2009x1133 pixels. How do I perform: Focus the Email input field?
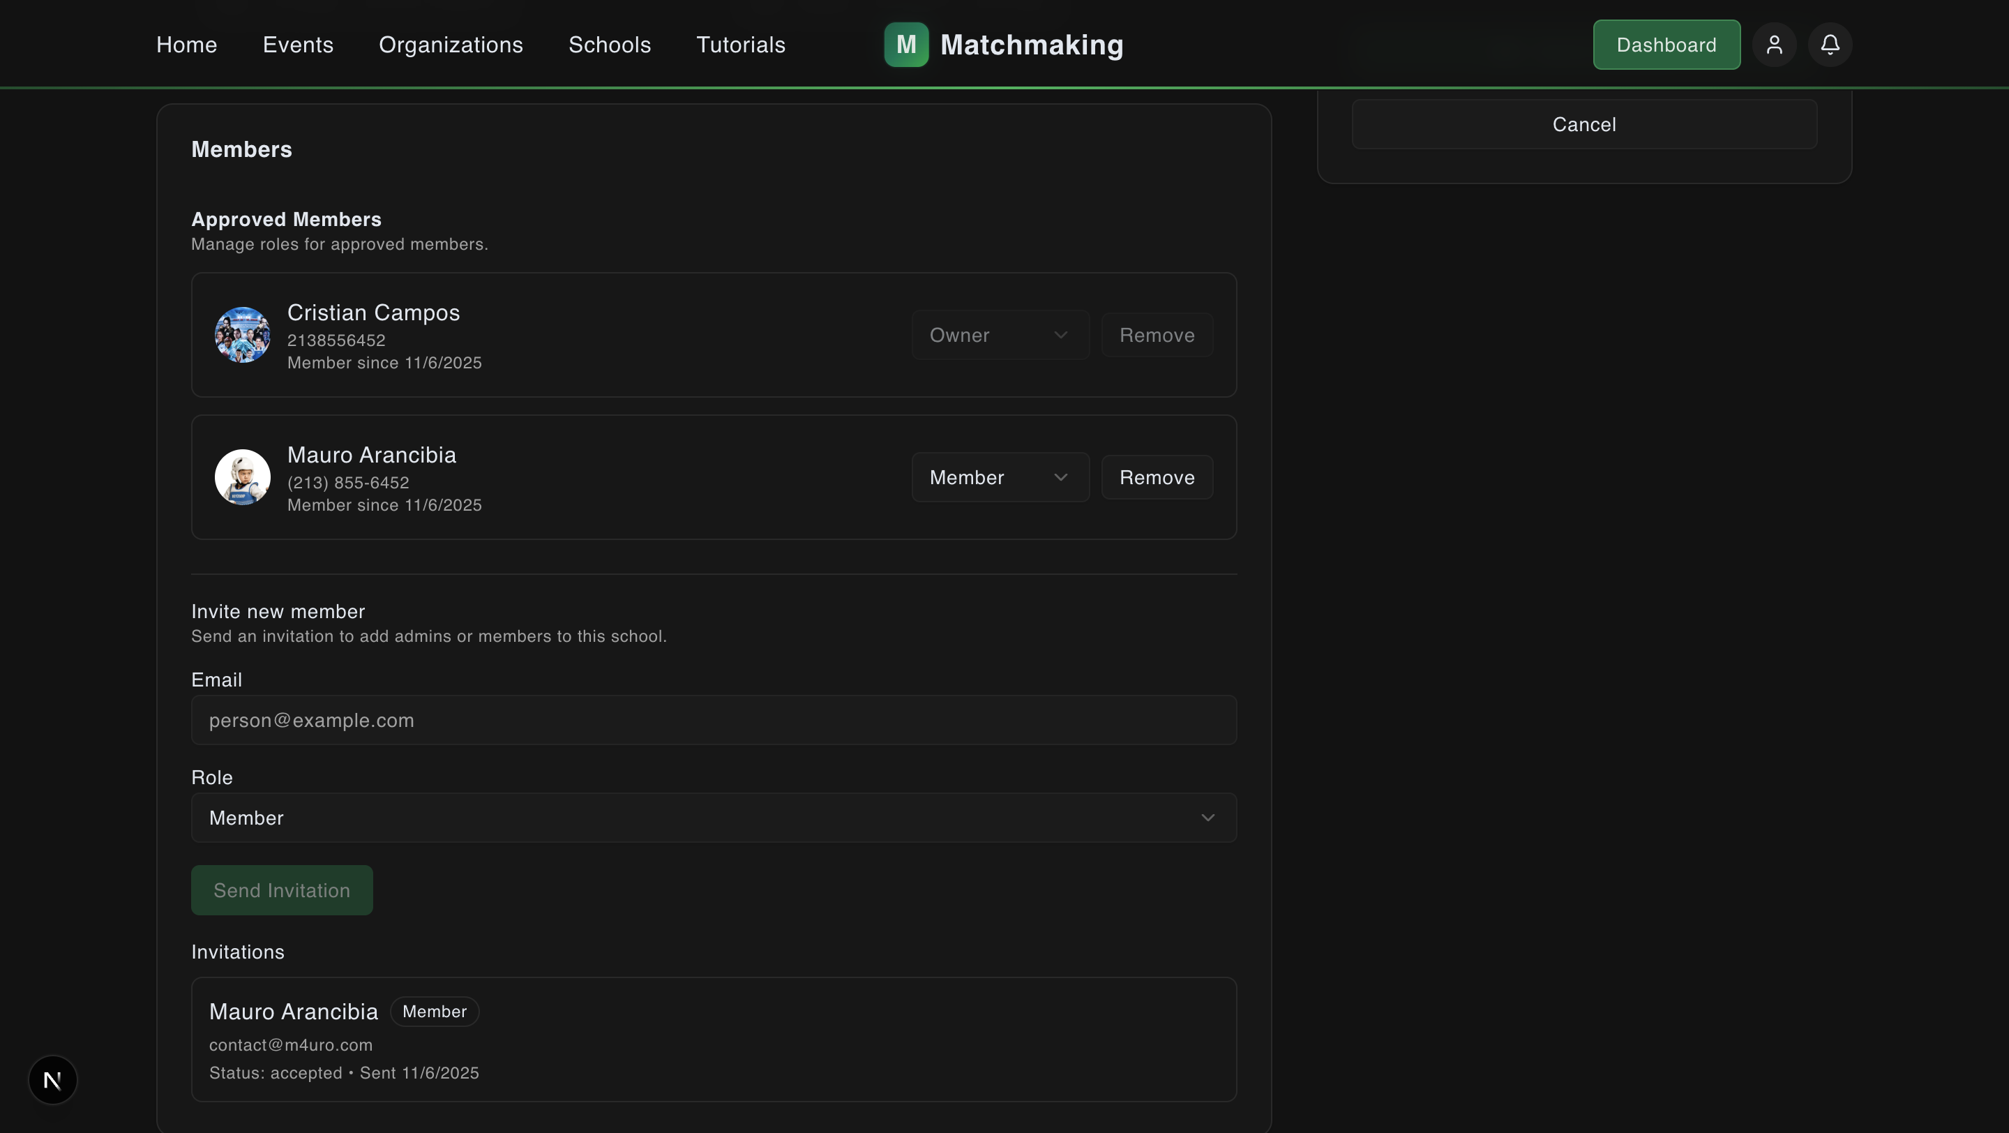click(x=714, y=721)
